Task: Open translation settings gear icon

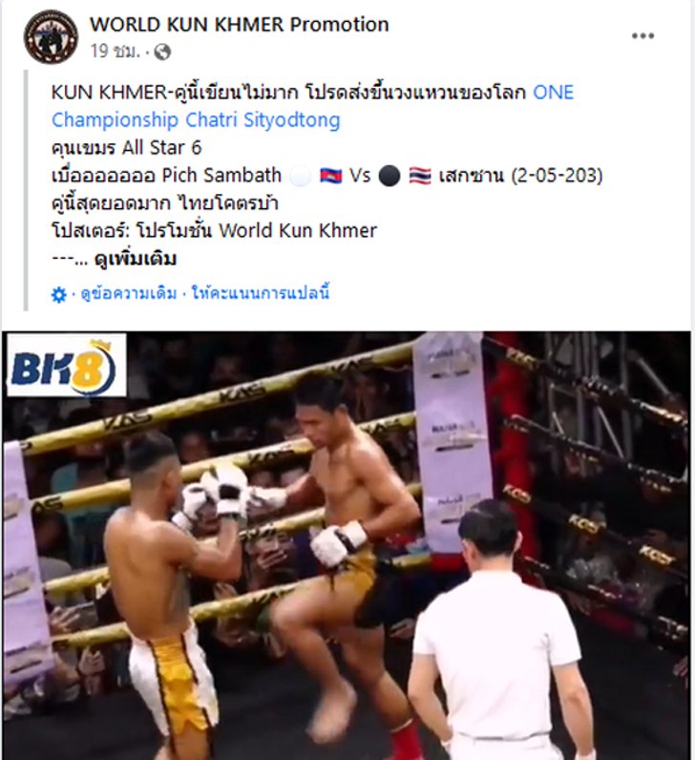Action: click(58, 294)
